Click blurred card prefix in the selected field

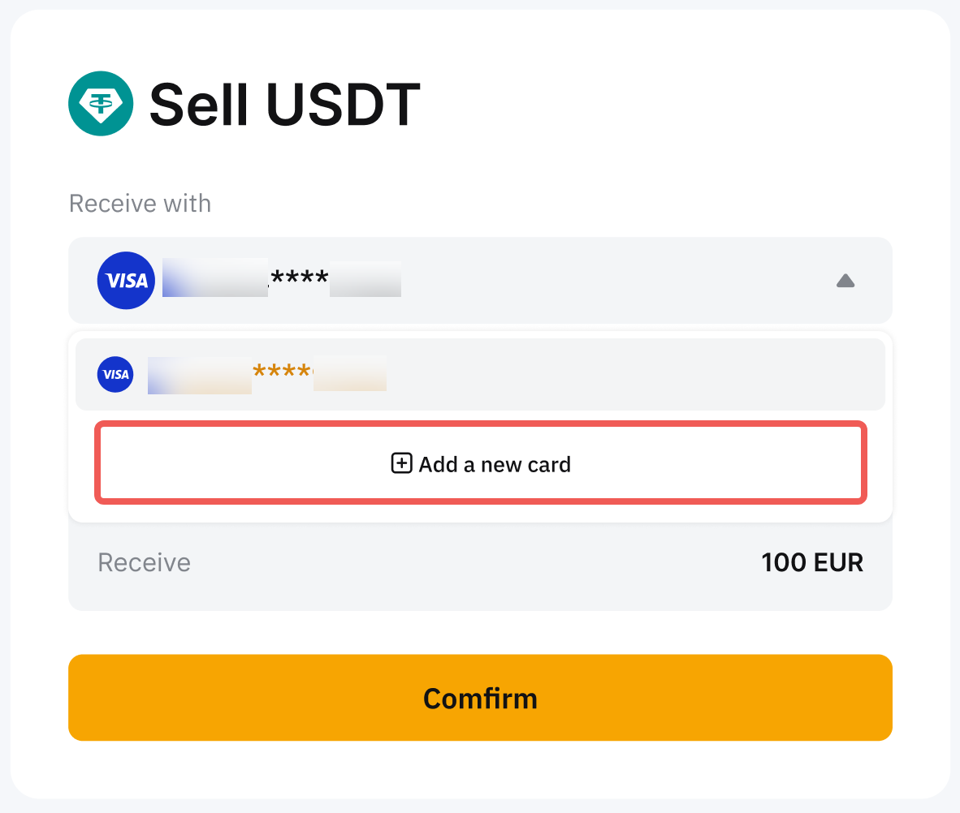214,278
